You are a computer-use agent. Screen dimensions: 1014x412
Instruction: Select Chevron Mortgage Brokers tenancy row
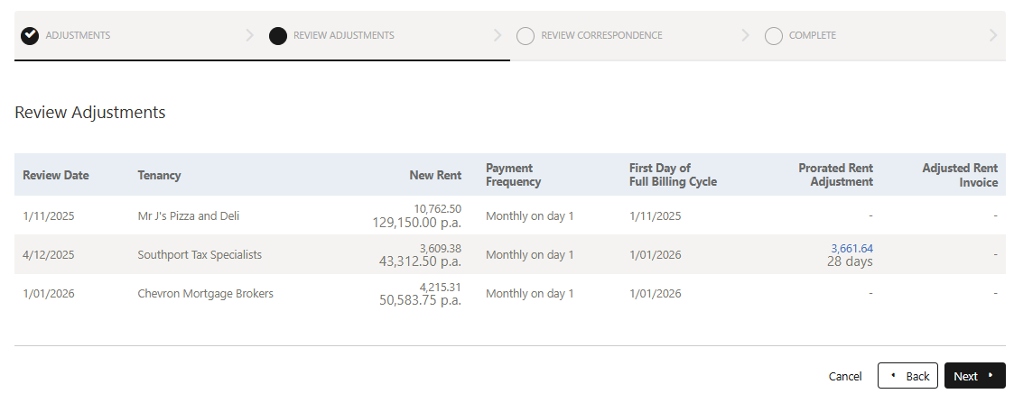point(205,294)
